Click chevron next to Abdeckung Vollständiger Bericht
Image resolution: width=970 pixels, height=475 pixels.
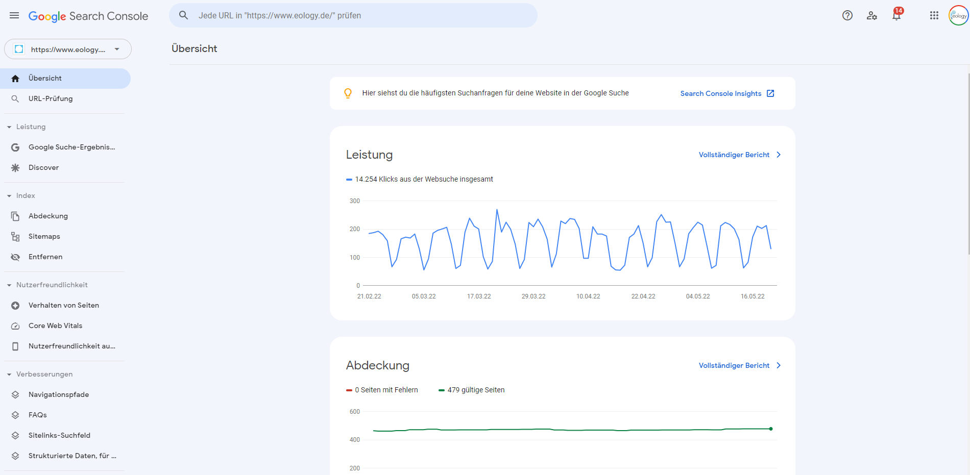[779, 365]
